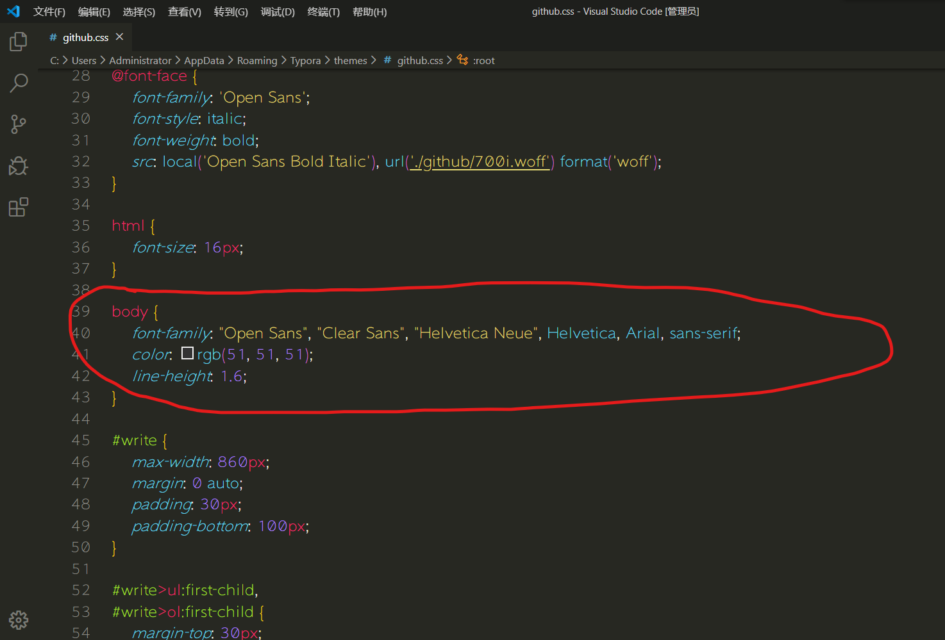The width and height of the screenshot is (945, 640).
Task: Open the rgb(51, 51, 51) color swatch
Action: (x=187, y=353)
